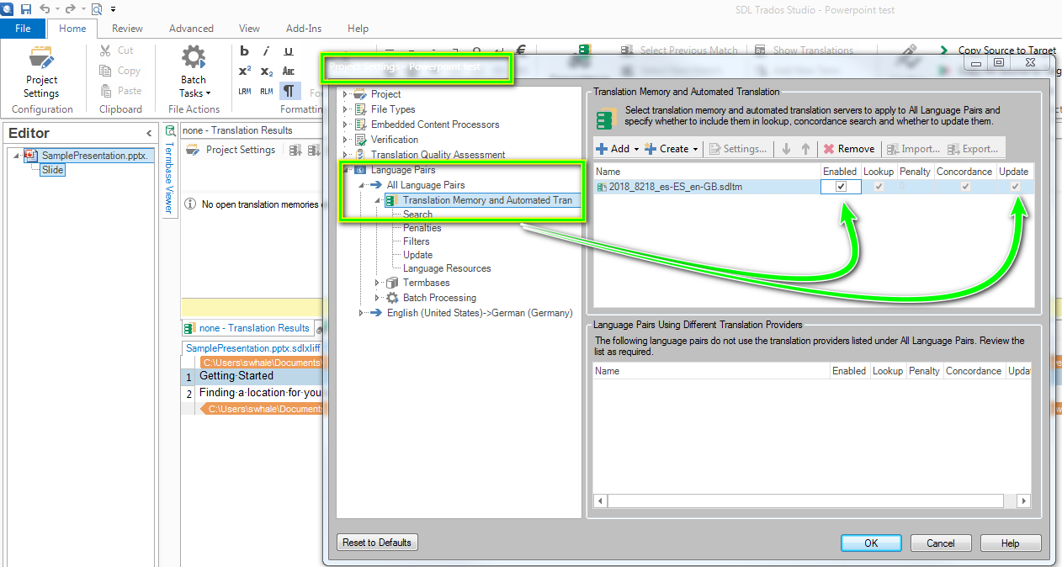Click the Cut clipboard icon
This screenshot has width=1062, height=567.
116,50
